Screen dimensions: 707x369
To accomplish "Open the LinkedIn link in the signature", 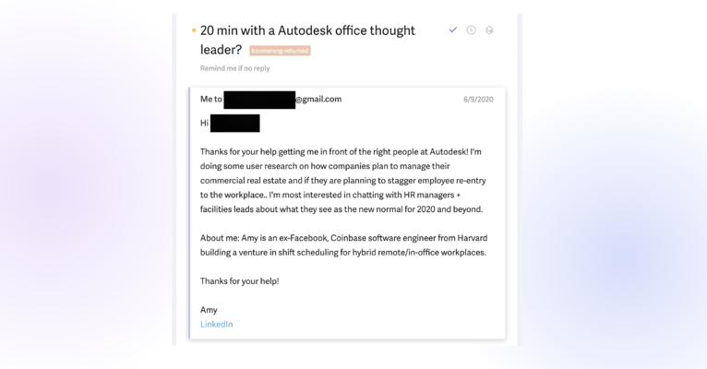I will point(216,324).
